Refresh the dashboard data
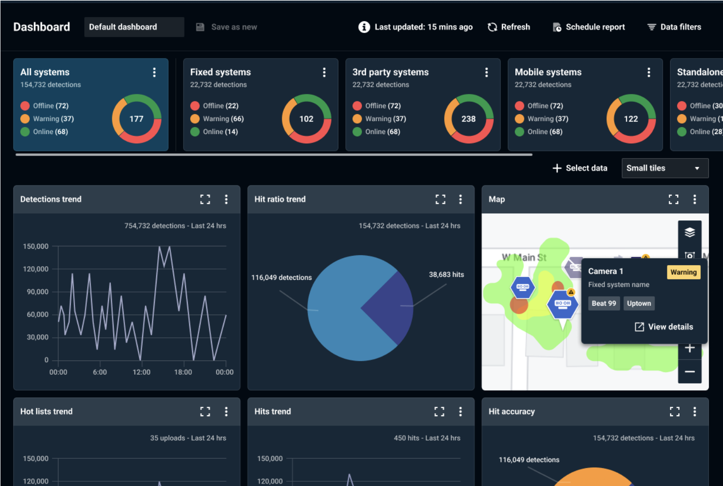723x486 pixels. [509, 27]
